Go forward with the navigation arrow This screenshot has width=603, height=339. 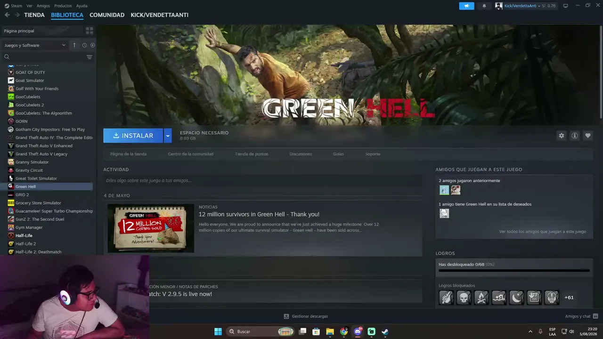(x=17, y=15)
